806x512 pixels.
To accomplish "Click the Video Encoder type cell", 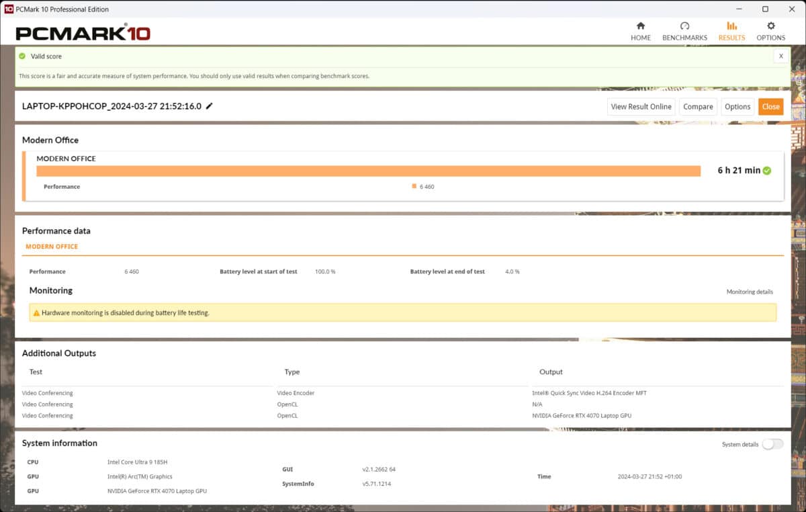I will click(x=296, y=393).
